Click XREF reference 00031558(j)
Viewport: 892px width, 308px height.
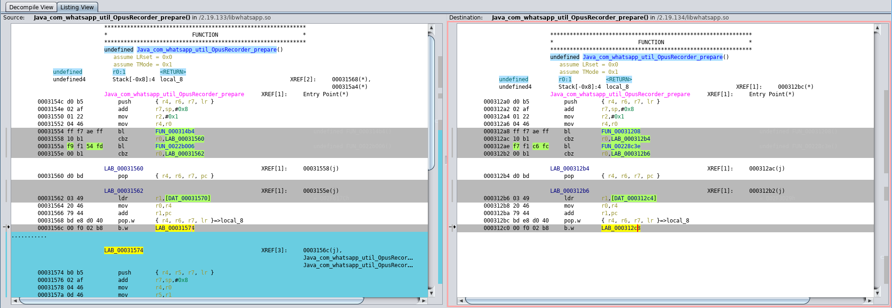click(321, 169)
